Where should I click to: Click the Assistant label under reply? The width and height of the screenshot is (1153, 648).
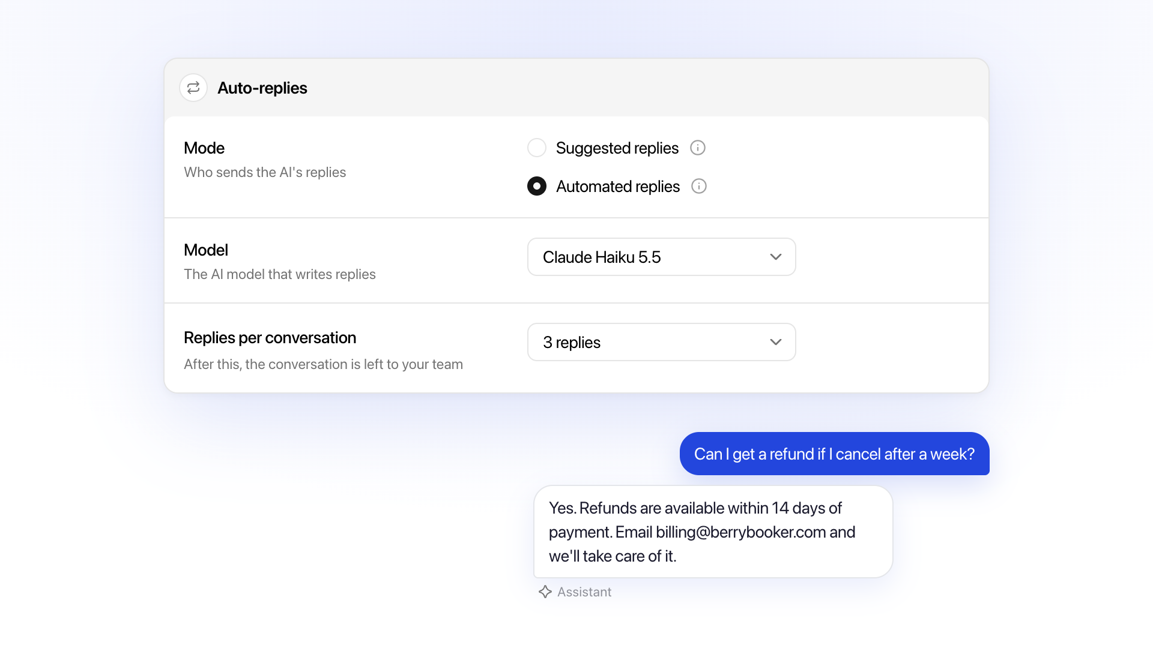tap(584, 592)
